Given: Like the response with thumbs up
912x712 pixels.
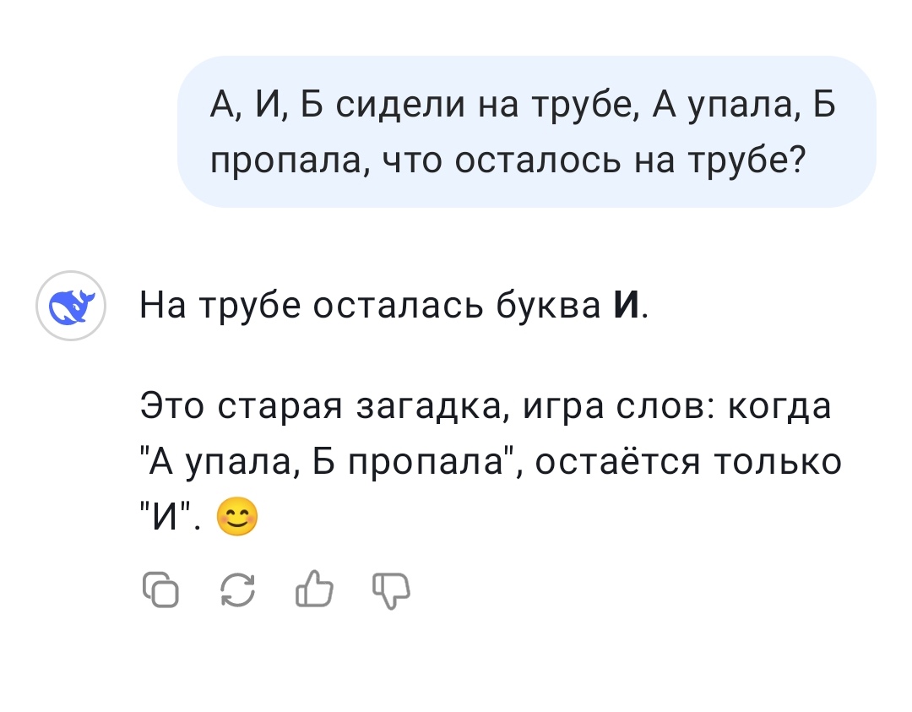Looking at the screenshot, I should pos(315,590).
